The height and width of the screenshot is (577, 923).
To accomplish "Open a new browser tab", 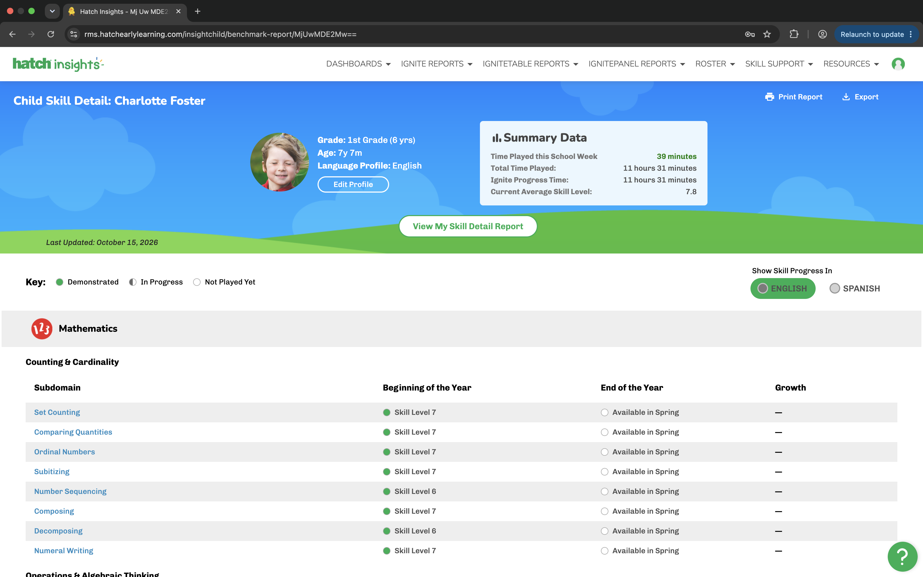I will pos(198,11).
